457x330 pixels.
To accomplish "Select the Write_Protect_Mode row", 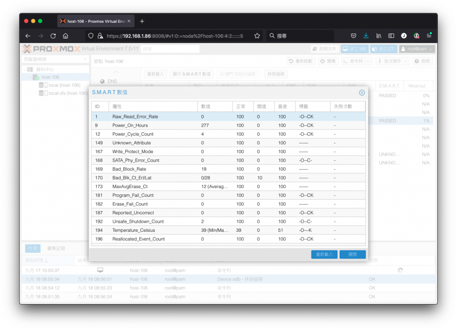I will click(x=228, y=151).
